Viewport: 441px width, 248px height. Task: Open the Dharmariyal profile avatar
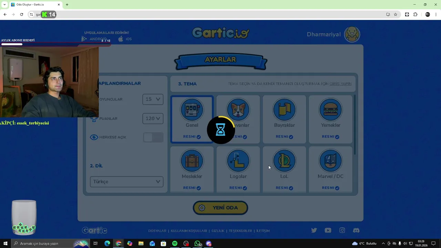[x=352, y=34]
